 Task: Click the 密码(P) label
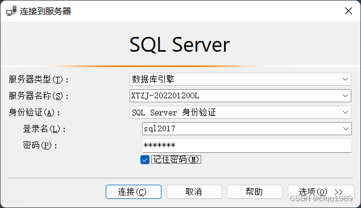pos(40,145)
